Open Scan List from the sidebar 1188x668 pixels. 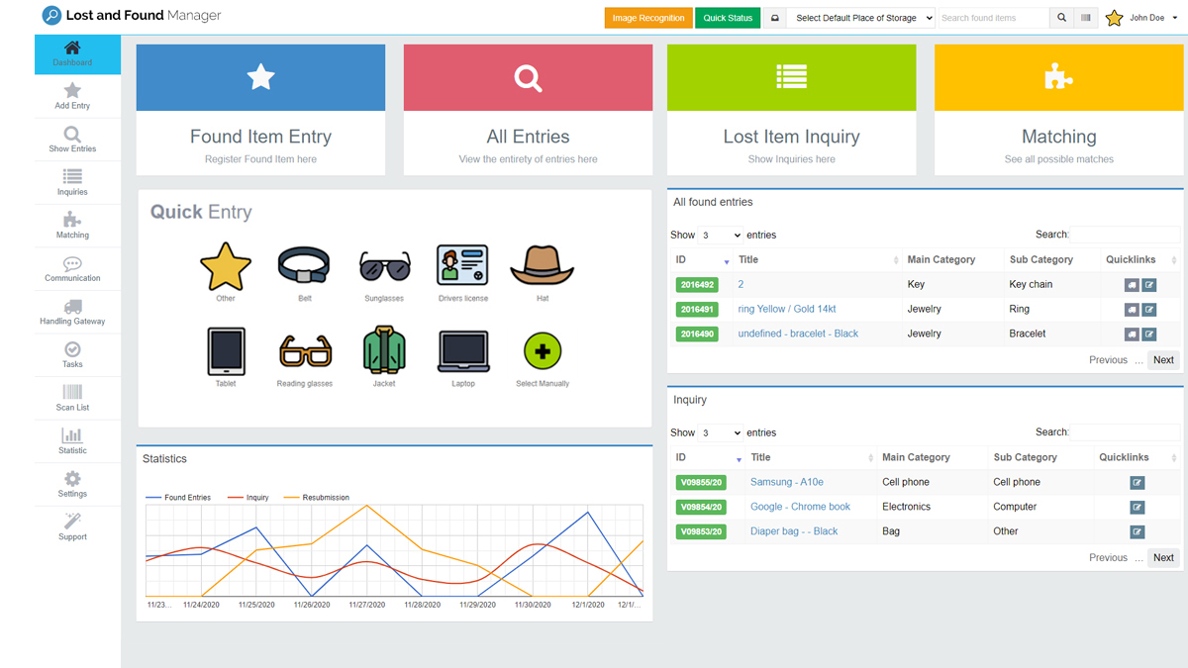point(72,398)
